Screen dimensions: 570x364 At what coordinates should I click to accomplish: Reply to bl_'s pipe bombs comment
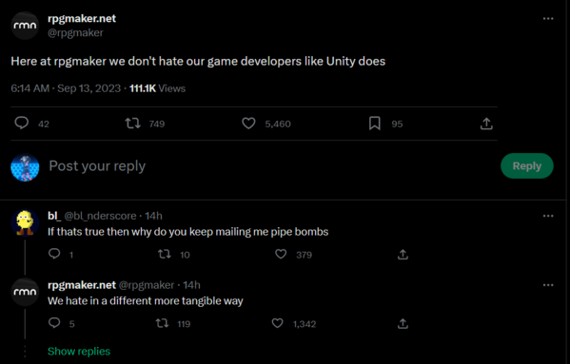click(54, 254)
